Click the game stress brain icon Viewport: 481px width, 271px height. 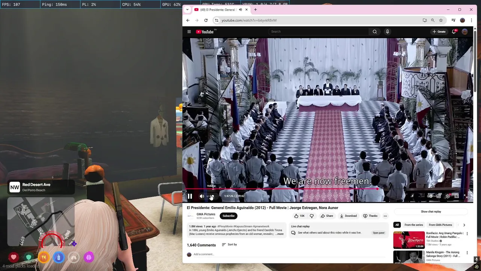click(89, 257)
